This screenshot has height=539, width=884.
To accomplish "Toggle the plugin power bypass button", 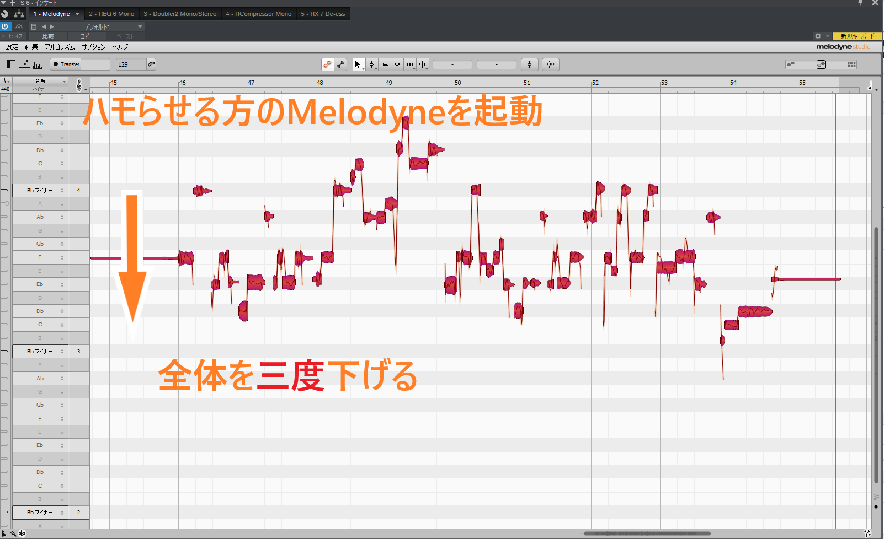I will click(5, 26).
